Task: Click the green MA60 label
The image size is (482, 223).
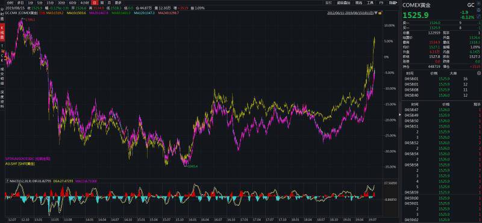Action: click(x=121, y=13)
